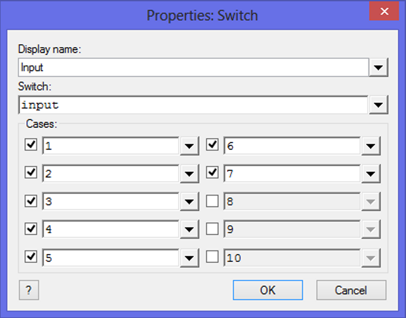Expand the dropdown for case 1

tap(189, 146)
